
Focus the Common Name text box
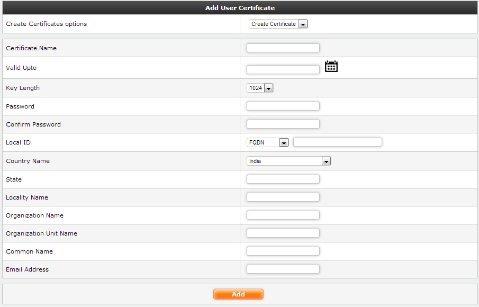(283, 251)
